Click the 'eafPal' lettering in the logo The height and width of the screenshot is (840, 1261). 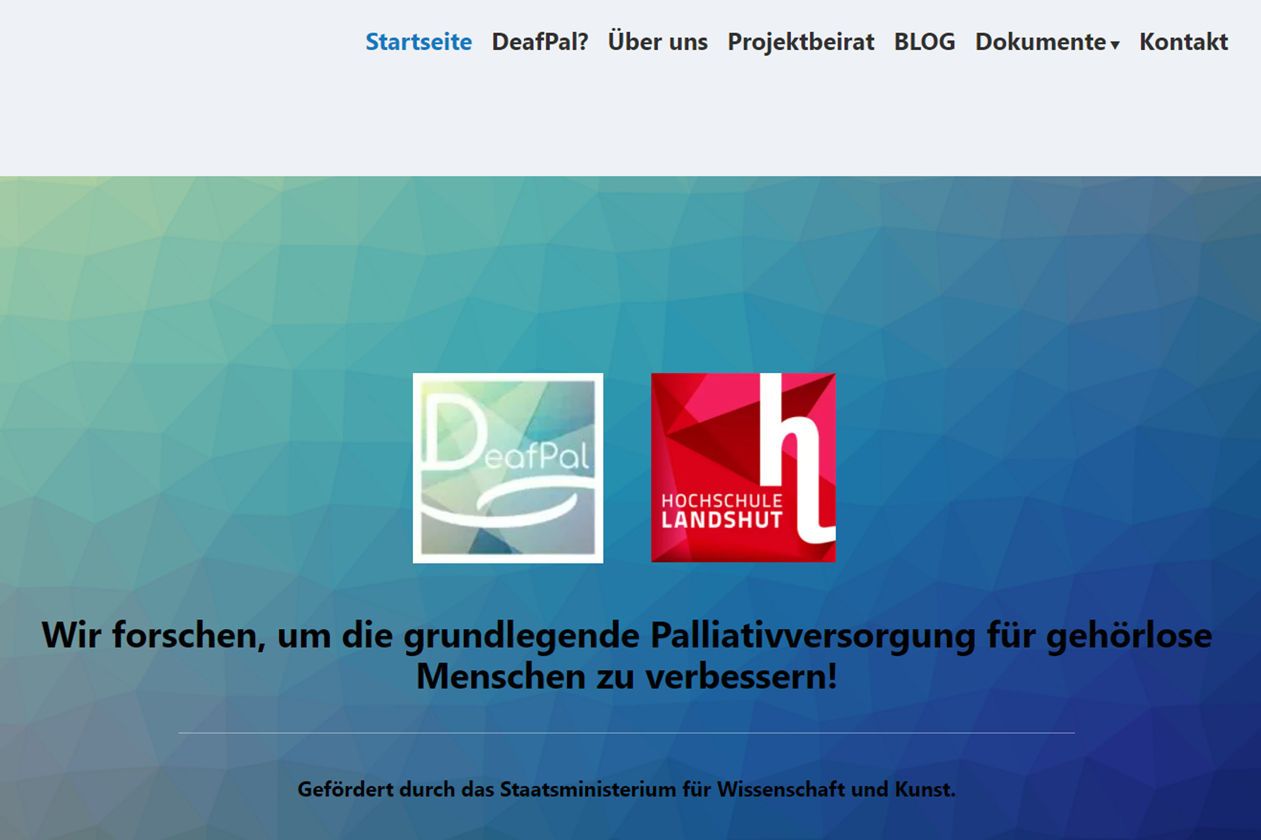(x=536, y=457)
